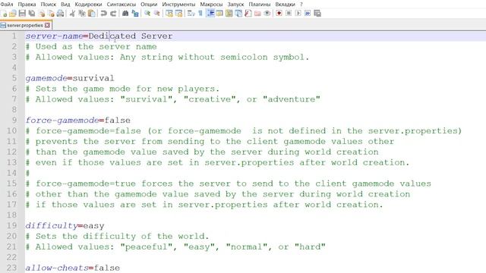Image resolution: width=486 pixels, height=273 pixels.
Task: Zoom out using the magnifier icon
Action: (x=157, y=14)
